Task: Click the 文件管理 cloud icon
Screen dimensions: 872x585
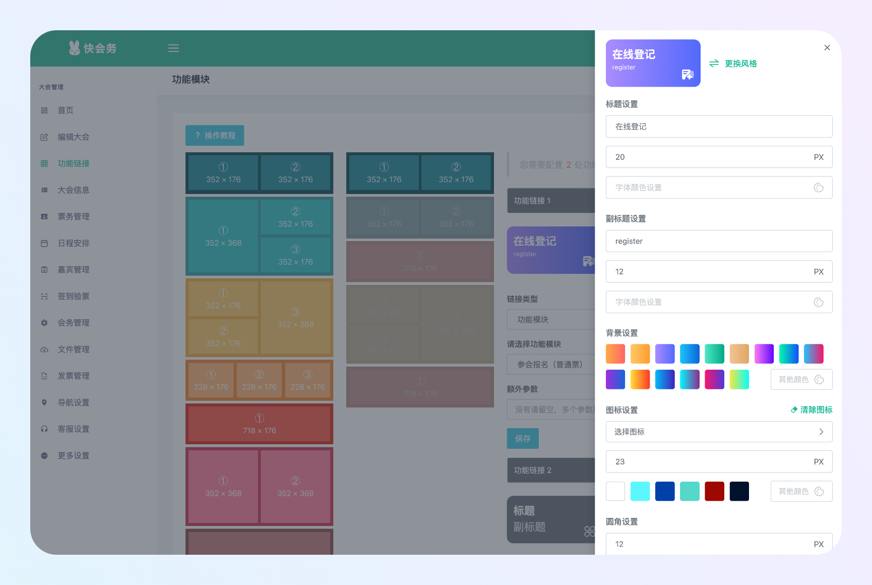Action: (x=44, y=349)
